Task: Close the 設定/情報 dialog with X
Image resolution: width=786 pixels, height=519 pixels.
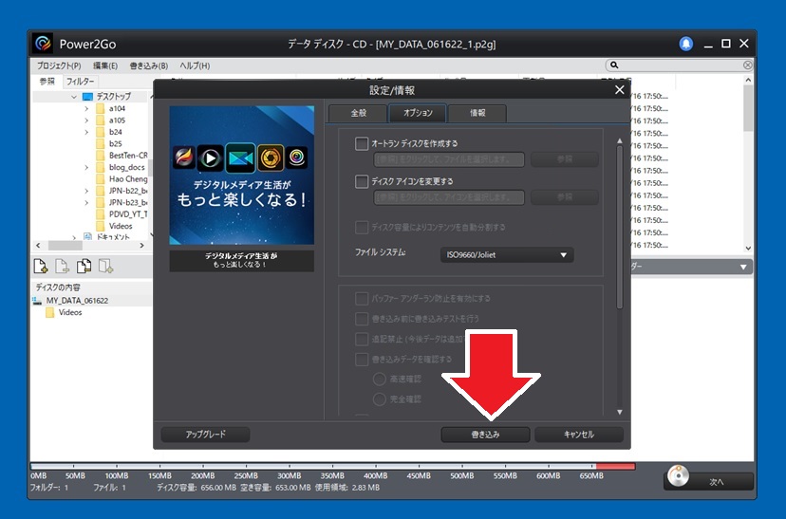Action: pyautogui.click(x=620, y=90)
